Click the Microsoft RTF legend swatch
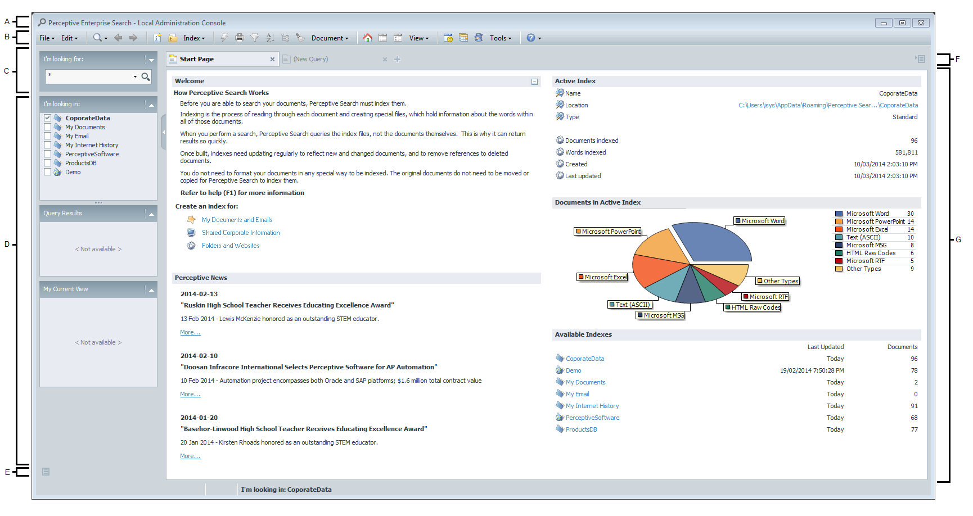The height and width of the screenshot is (516, 973). 839,261
